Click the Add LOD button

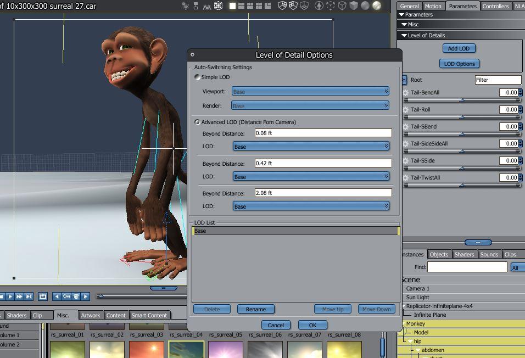pos(459,48)
